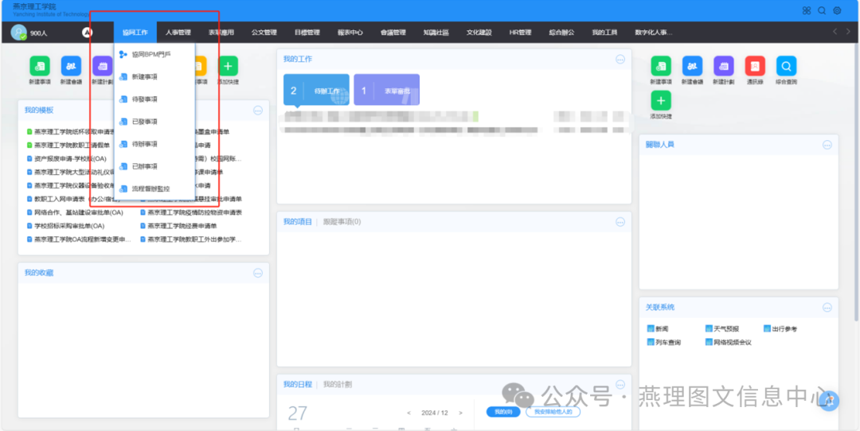This screenshot has height=431, width=860.
Task: Click the right-panel 新建计划 purple icon
Action: 723,66
